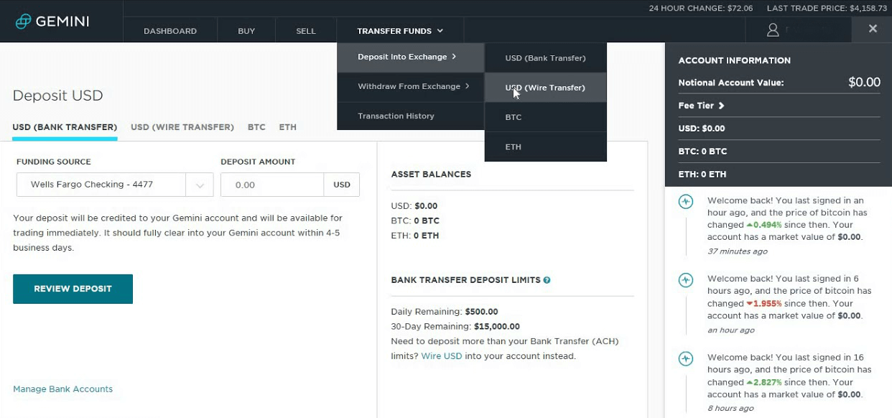Click the Review Deposit button
This screenshot has height=418, width=892.
(x=73, y=289)
